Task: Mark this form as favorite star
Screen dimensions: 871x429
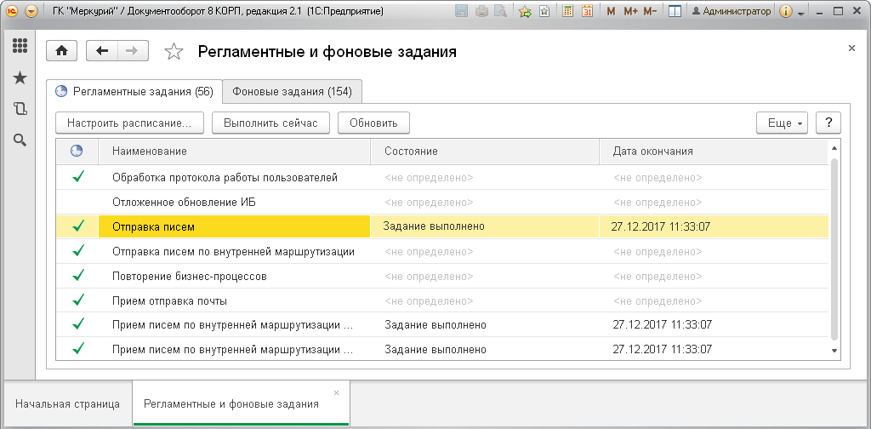Action: pyautogui.click(x=174, y=52)
